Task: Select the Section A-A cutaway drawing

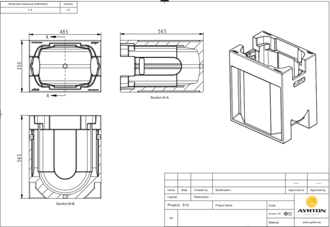Action: [x=162, y=66]
